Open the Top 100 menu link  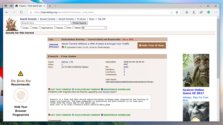pos(102,19)
